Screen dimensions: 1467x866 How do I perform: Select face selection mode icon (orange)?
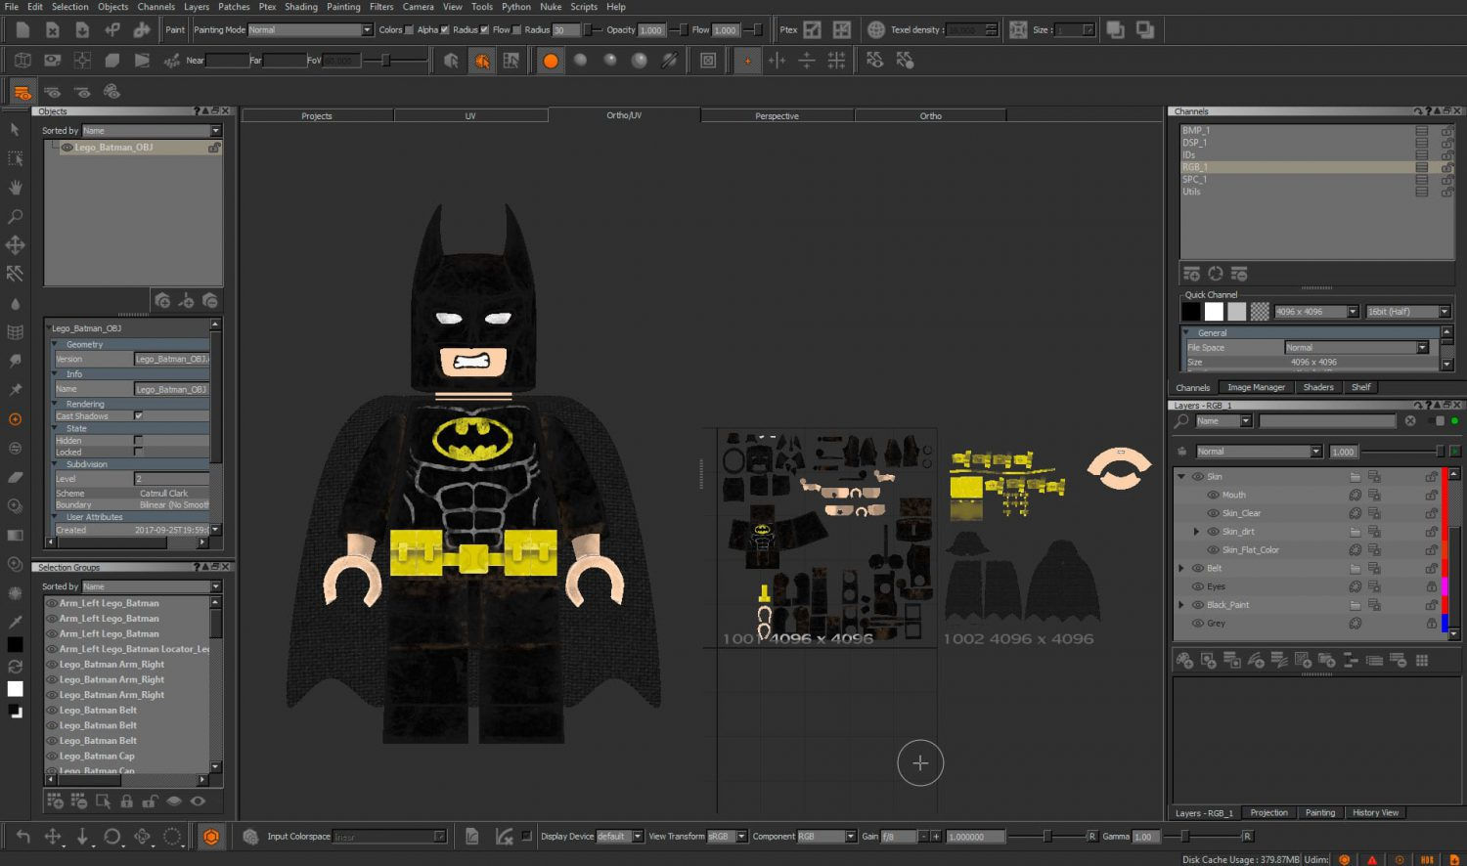coord(481,61)
